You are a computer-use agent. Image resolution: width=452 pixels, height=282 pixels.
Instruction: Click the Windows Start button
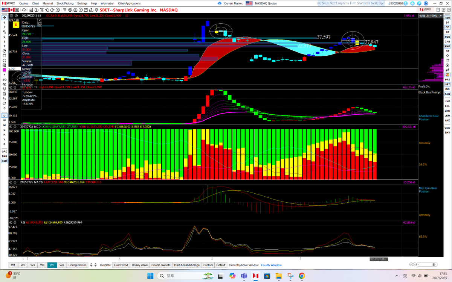click(x=150, y=276)
